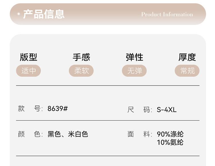Click the white dot before 产品信息
The image size is (215, 166).
pyautogui.click(x=19, y=14)
